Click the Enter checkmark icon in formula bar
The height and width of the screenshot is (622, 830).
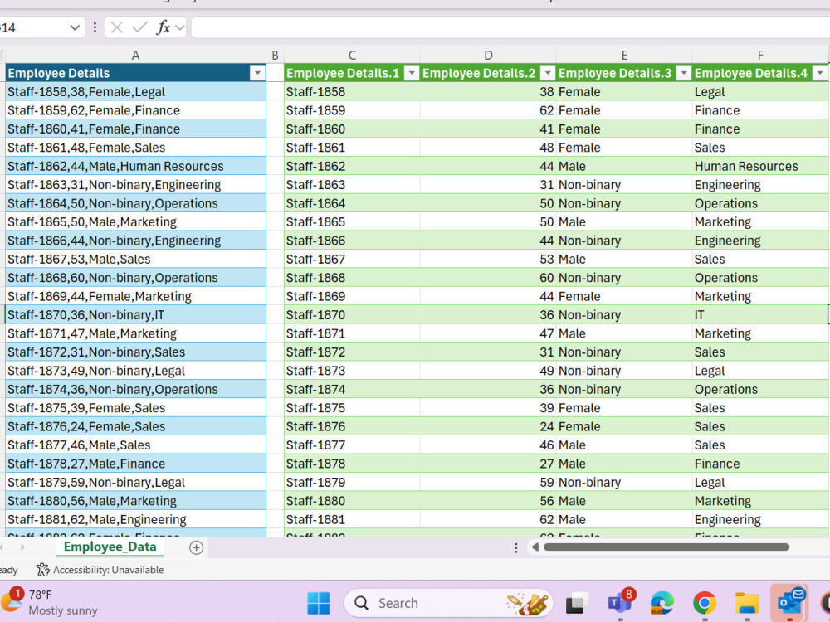(x=139, y=27)
